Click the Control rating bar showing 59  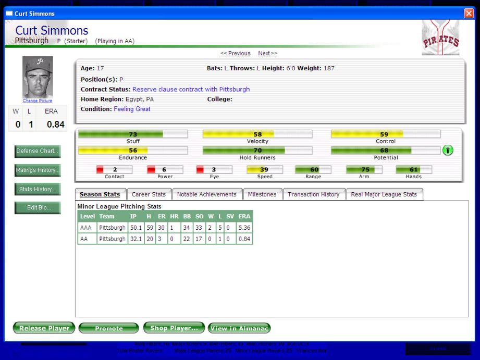tap(386, 134)
